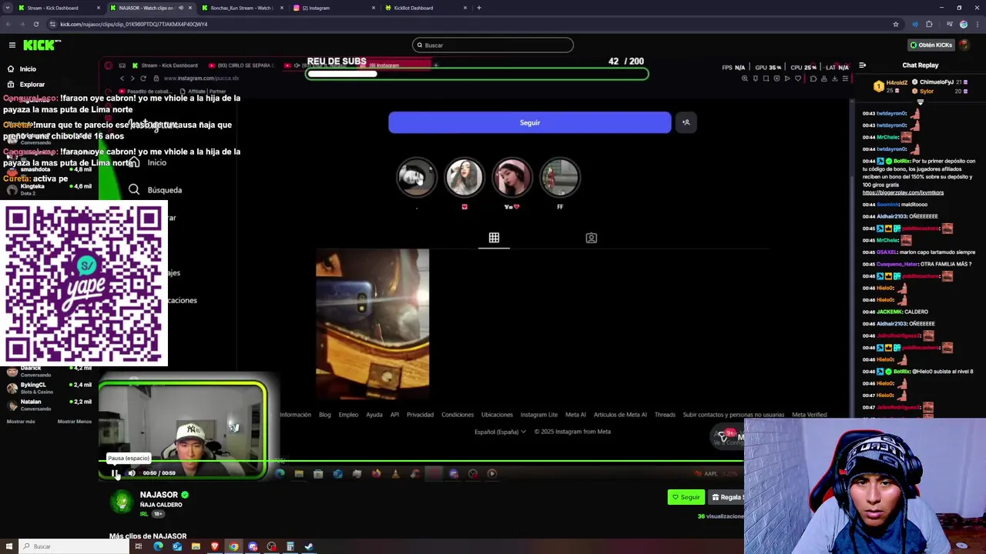Open the BykingCL recommended channel
986x554 pixels.
coord(50,388)
